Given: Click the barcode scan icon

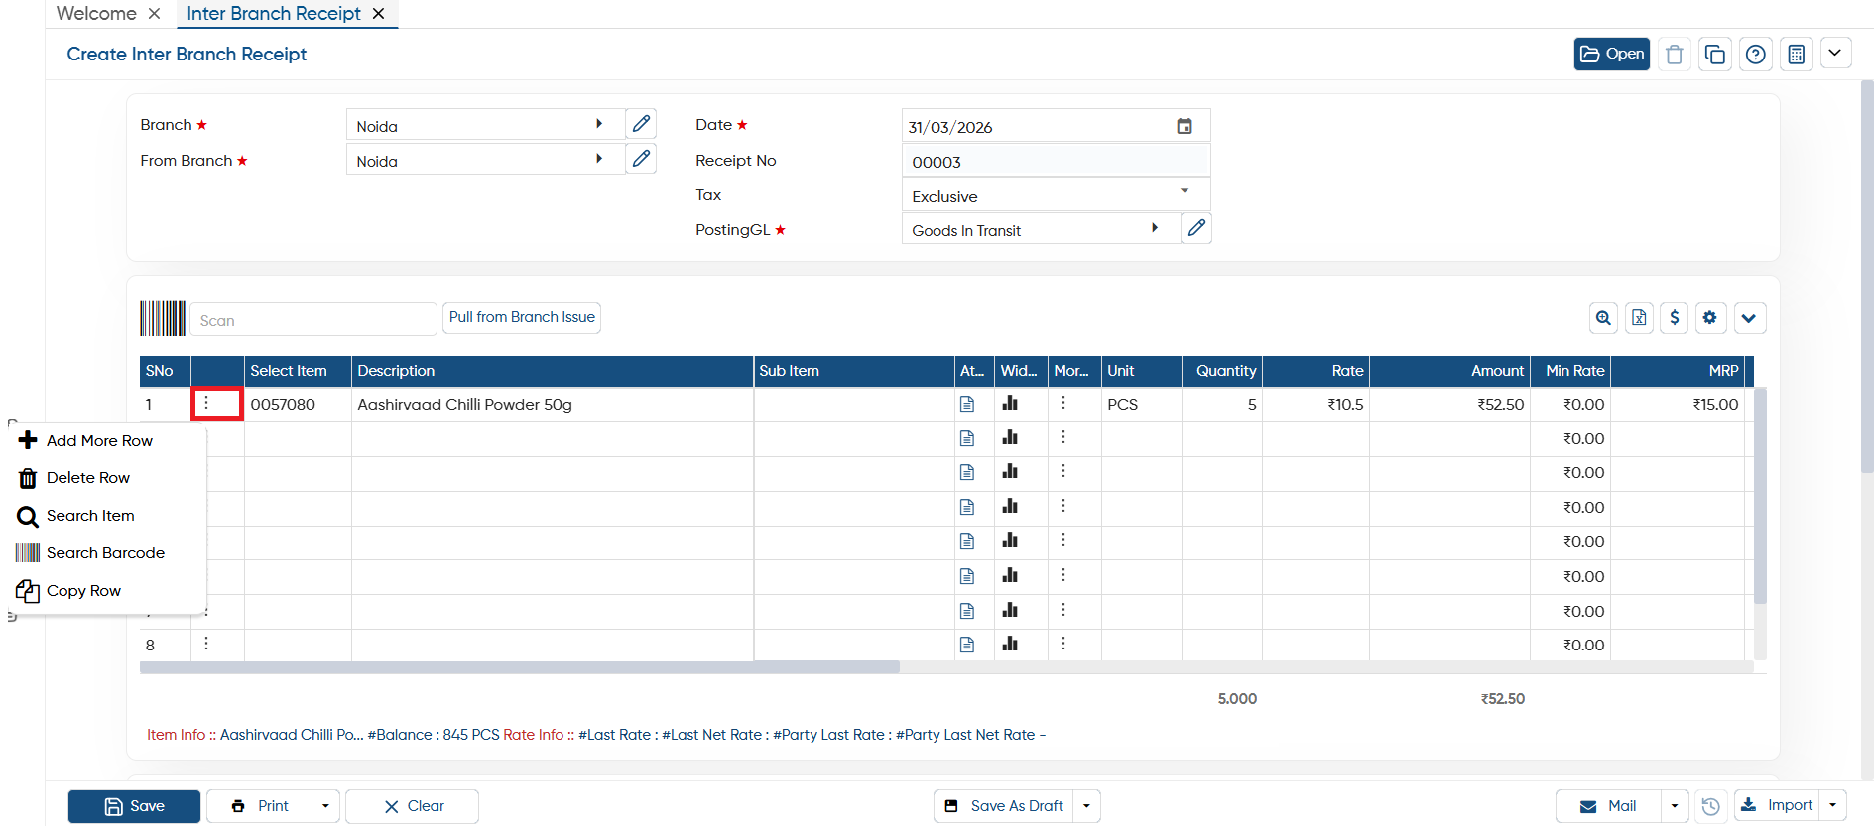Looking at the screenshot, I should point(163,318).
